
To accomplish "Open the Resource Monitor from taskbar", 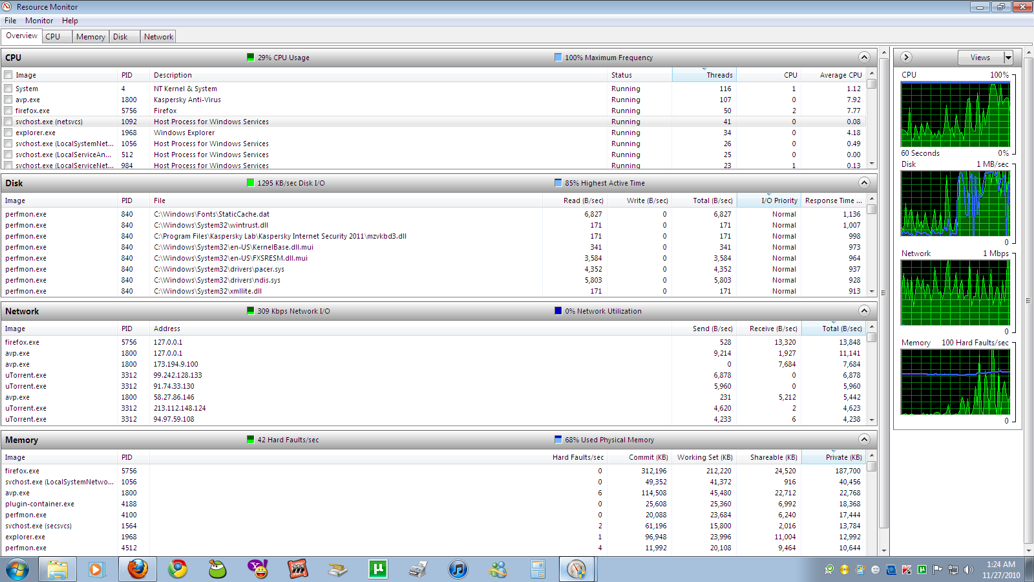I will click(x=575, y=570).
